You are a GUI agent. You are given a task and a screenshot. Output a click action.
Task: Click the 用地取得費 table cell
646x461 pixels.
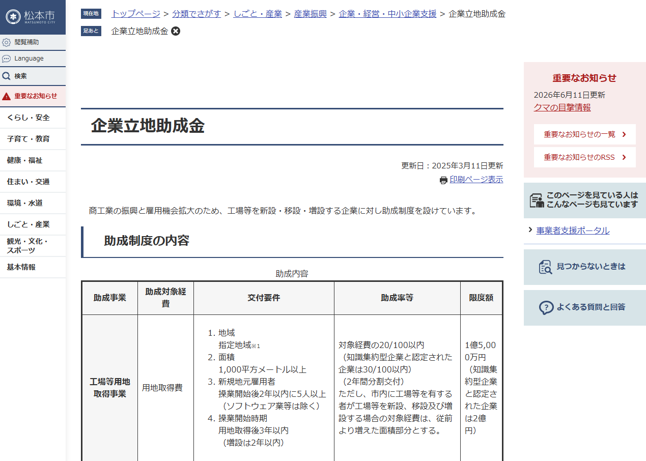165,388
